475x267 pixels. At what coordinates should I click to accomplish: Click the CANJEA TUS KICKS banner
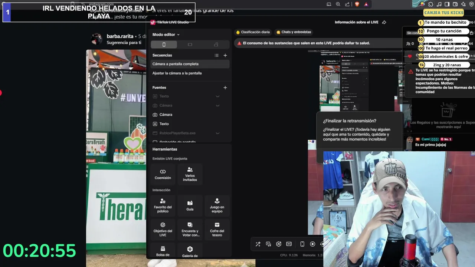(444, 13)
